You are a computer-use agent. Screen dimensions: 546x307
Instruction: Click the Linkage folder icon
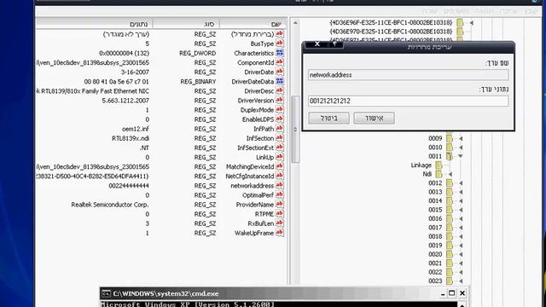[x=439, y=165]
